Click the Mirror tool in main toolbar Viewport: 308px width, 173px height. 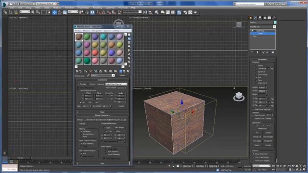click(x=145, y=12)
